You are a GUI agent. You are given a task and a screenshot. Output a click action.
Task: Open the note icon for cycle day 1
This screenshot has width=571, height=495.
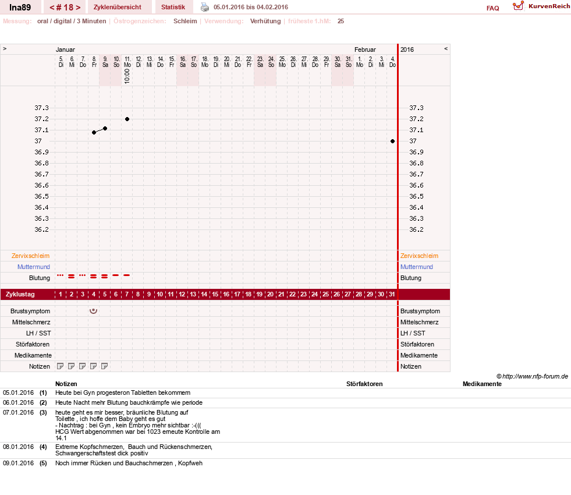coord(61,366)
